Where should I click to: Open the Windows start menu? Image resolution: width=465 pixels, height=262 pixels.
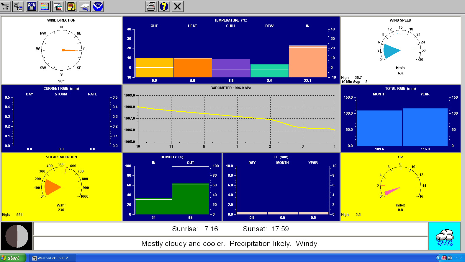point(13,258)
